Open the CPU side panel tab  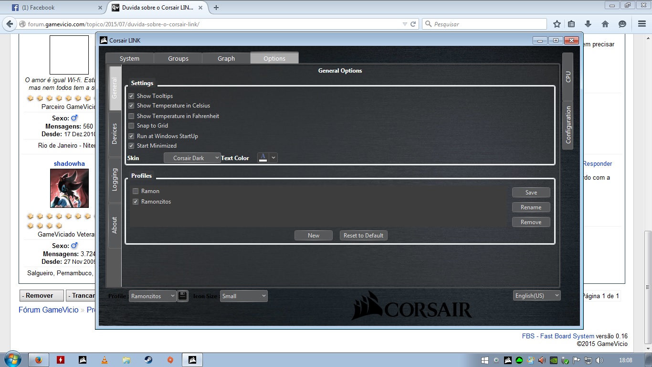(x=568, y=76)
